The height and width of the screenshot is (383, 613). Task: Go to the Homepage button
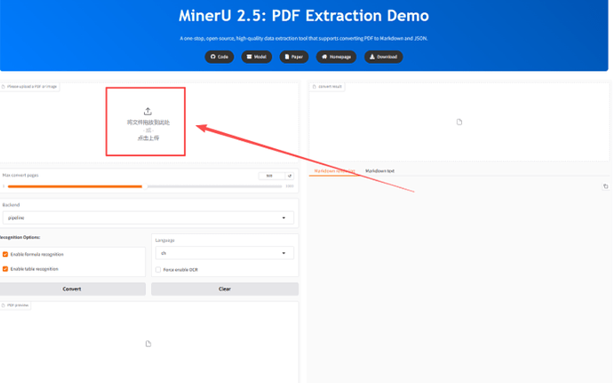(336, 57)
